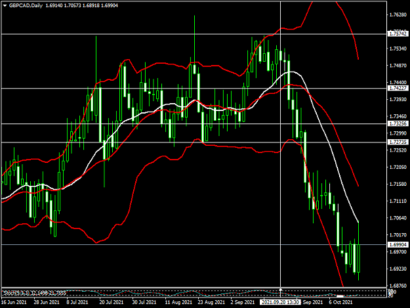Click the 1.70640 price scale value
This screenshot has width=410, height=308.
click(x=398, y=218)
